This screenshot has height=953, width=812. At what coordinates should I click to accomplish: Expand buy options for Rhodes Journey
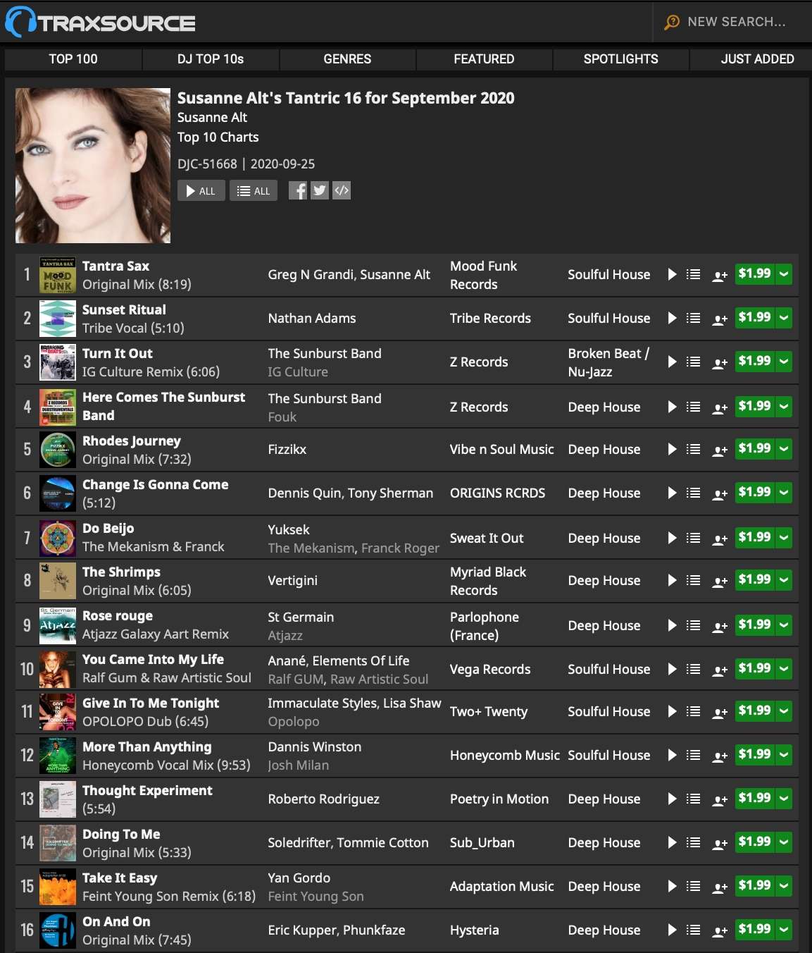click(784, 449)
